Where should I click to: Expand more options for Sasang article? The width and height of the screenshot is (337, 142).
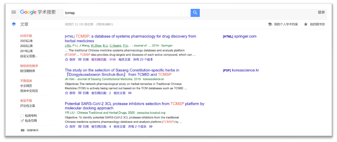130,93
